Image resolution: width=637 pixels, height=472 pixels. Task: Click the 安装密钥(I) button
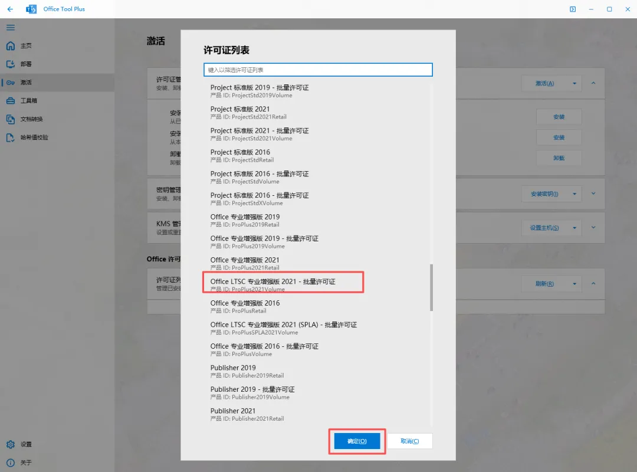click(x=544, y=194)
